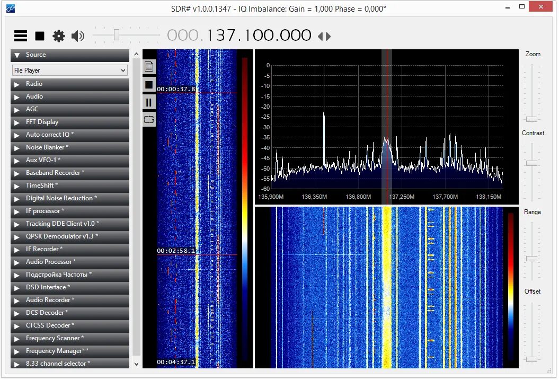Click the bright yellow band in main waterfall
The width and height of the screenshot is (559, 380).
[387, 288]
